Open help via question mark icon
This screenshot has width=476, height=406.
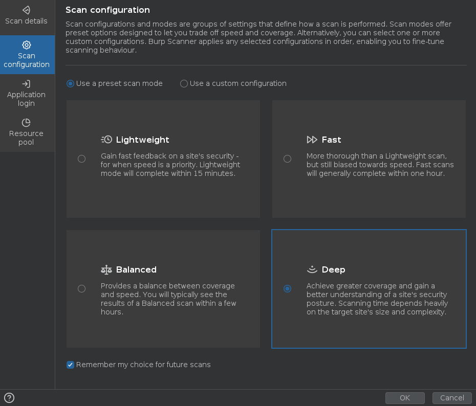(9, 397)
